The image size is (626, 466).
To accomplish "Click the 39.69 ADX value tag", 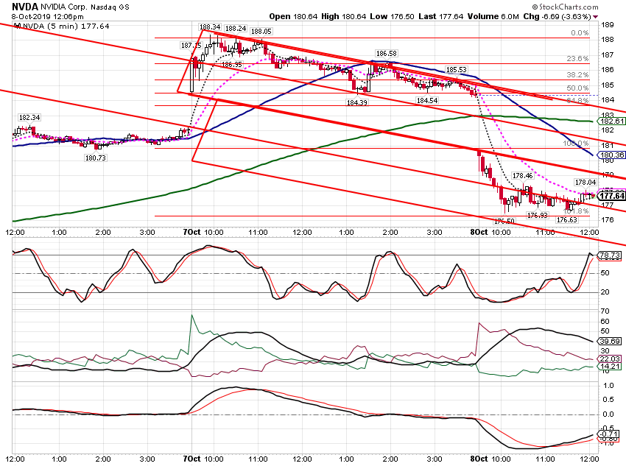I will [610, 342].
